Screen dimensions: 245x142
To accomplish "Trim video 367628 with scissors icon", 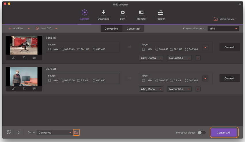I will point(14,89).
